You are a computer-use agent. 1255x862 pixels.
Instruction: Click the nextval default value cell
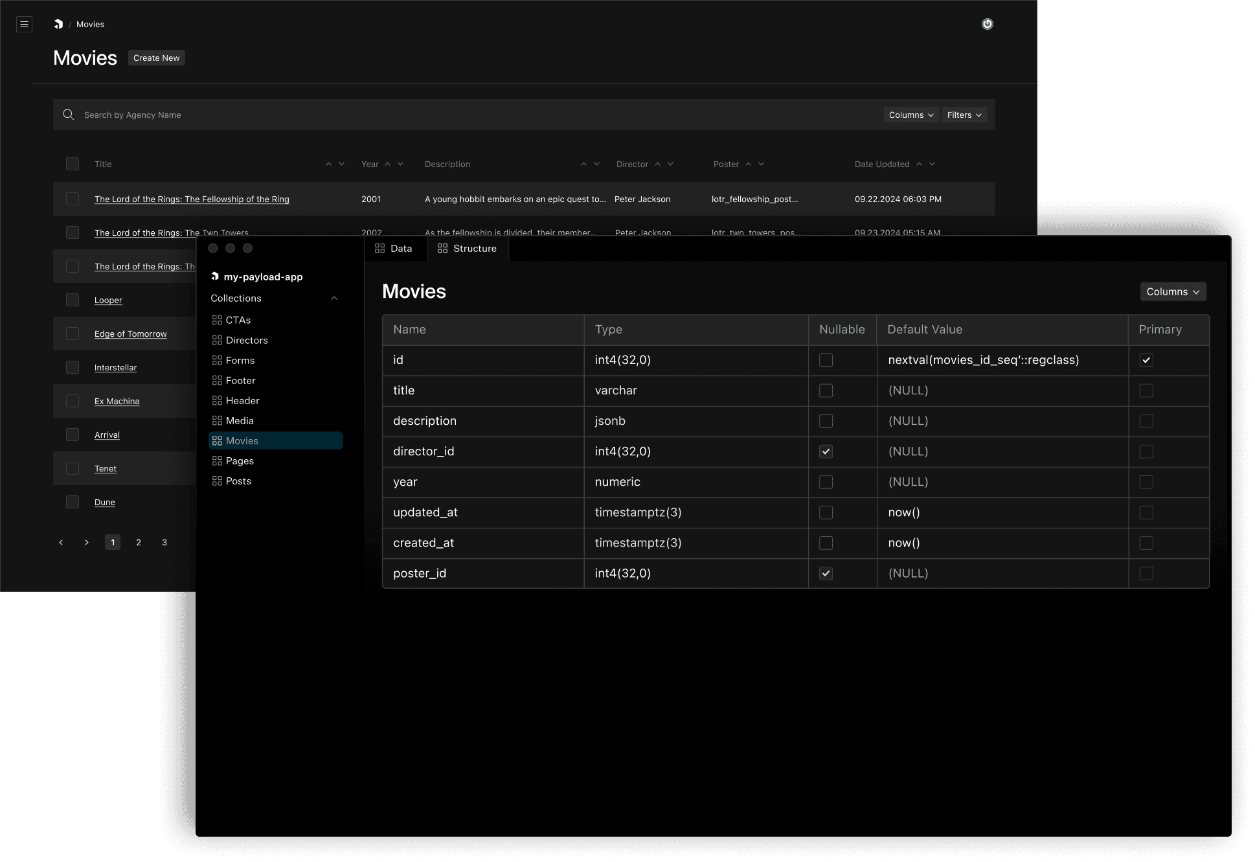coord(1002,360)
